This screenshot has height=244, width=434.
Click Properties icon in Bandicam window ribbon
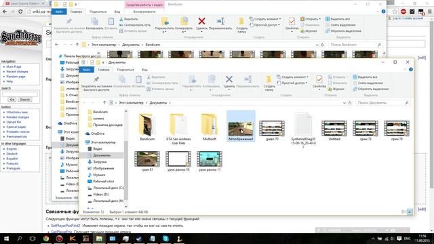coord(292,21)
